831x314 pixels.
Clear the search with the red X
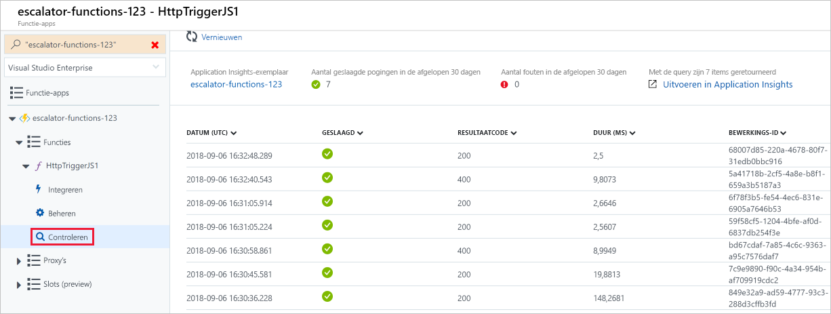click(155, 45)
